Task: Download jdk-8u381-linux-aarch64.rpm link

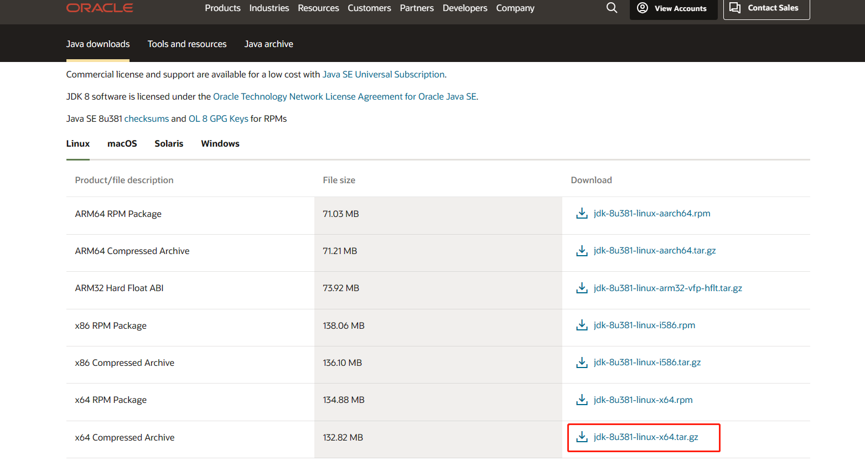Action: tap(652, 214)
